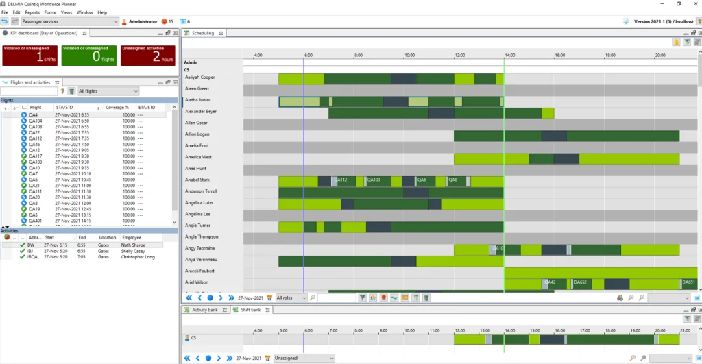Image resolution: width=702 pixels, height=364 pixels.
Task: Click the funnel filter icon in Scheduling toolbar
Action: click(x=362, y=298)
